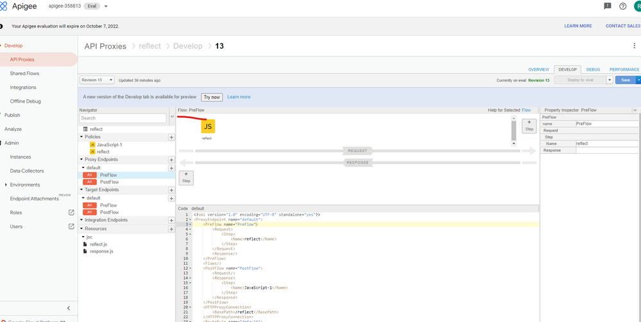Click the blue Save button

pyautogui.click(x=626, y=80)
